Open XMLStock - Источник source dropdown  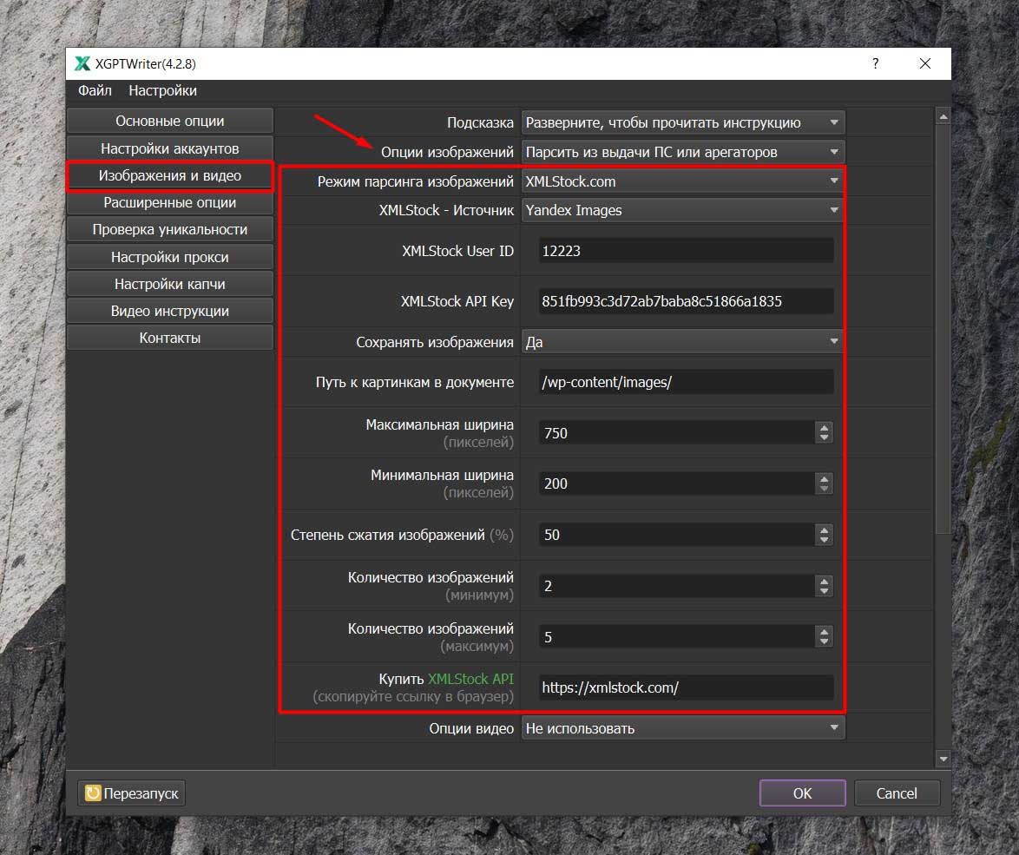tap(682, 210)
